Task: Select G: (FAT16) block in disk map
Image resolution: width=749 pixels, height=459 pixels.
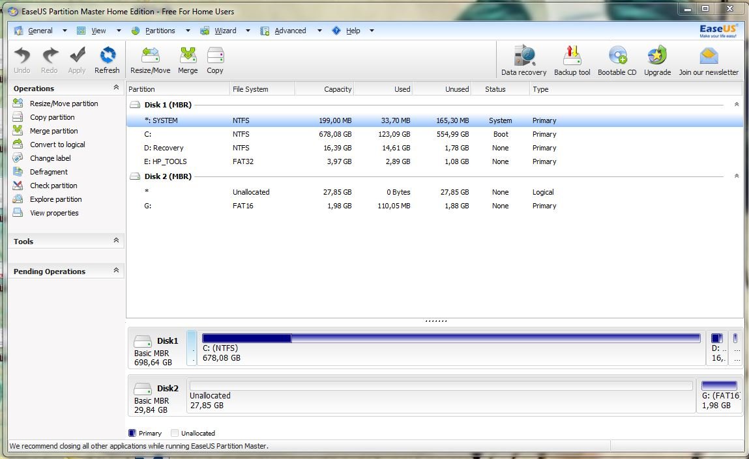Action: [719, 396]
